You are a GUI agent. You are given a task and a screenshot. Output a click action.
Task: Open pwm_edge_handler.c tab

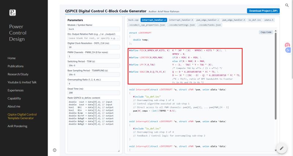click(x=208, y=20)
